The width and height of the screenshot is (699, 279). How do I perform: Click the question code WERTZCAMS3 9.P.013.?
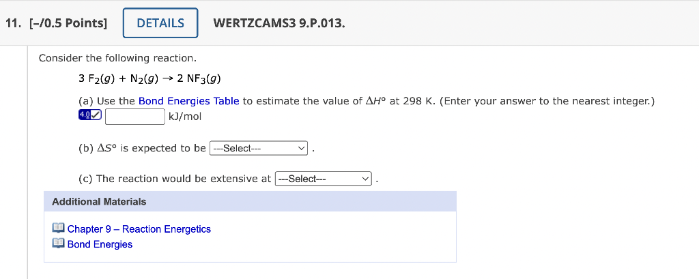coord(279,23)
